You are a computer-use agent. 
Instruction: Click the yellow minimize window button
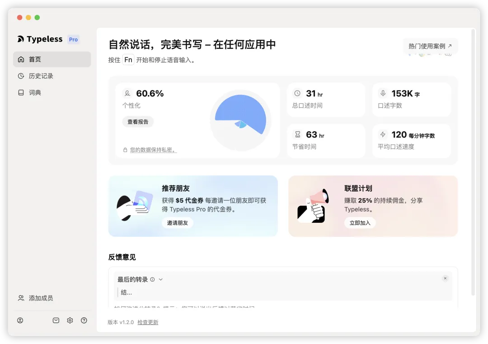tap(28, 18)
